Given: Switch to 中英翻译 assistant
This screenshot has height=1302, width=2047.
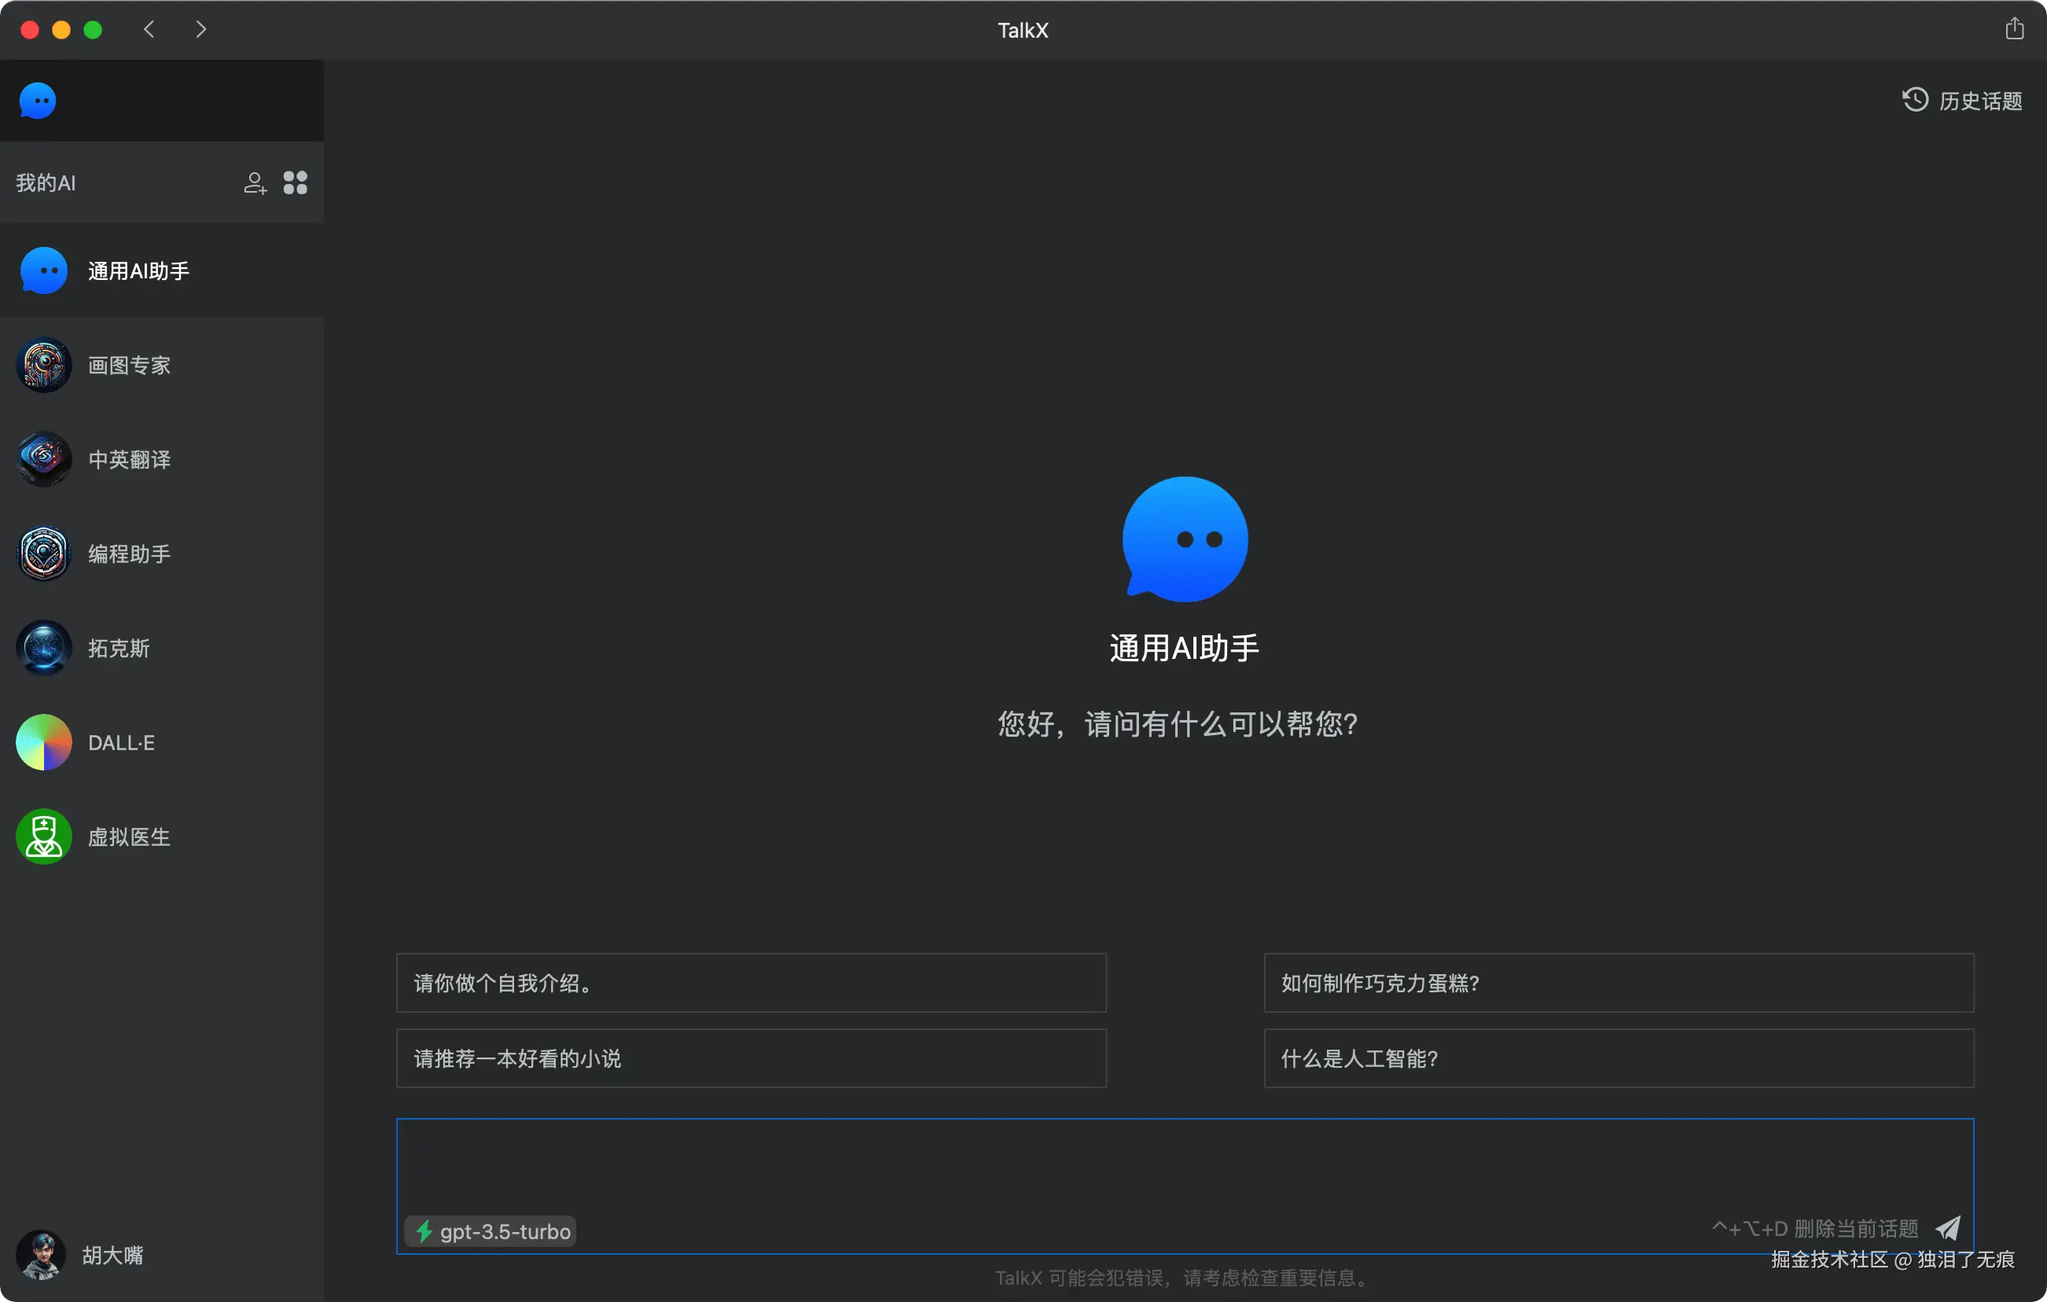Looking at the screenshot, I should click(x=129, y=460).
